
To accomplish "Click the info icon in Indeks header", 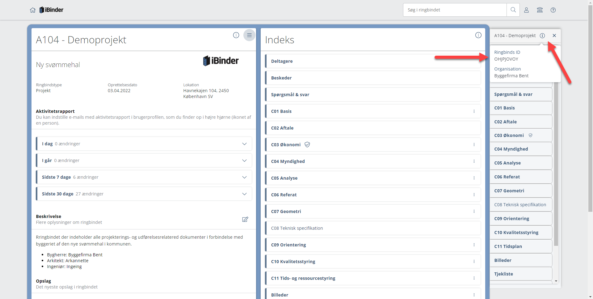I will (x=478, y=35).
